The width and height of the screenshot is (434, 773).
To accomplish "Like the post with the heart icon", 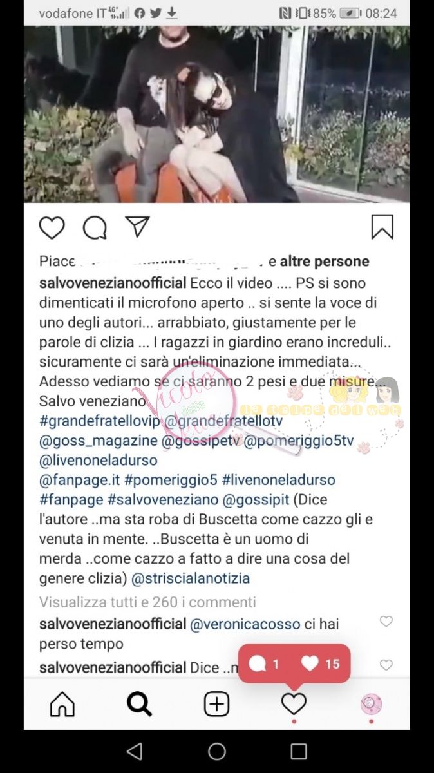I will (x=52, y=228).
